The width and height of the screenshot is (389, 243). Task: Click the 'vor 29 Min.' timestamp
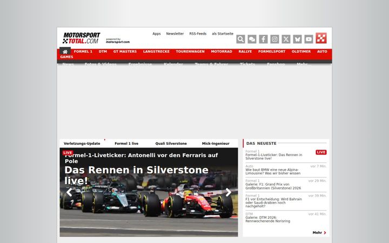click(x=317, y=181)
